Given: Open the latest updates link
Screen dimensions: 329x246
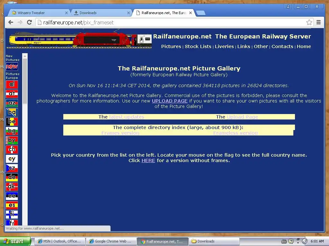Looking at the screenshot, I should click(127, 117).
